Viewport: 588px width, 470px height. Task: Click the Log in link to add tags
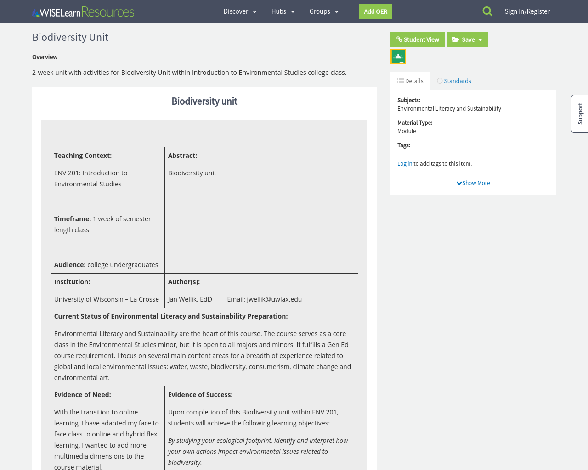pos(405,163)
